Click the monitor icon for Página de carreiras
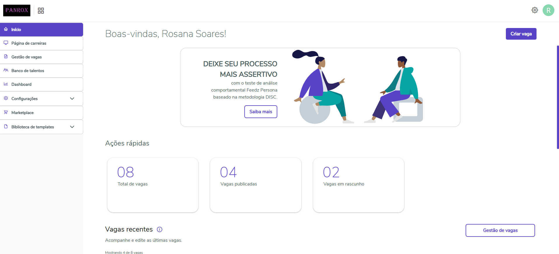Viewport: 559px width, 254px height. [x=6, y=43]
